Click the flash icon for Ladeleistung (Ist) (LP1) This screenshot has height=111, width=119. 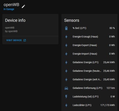(x=66, y=97)
